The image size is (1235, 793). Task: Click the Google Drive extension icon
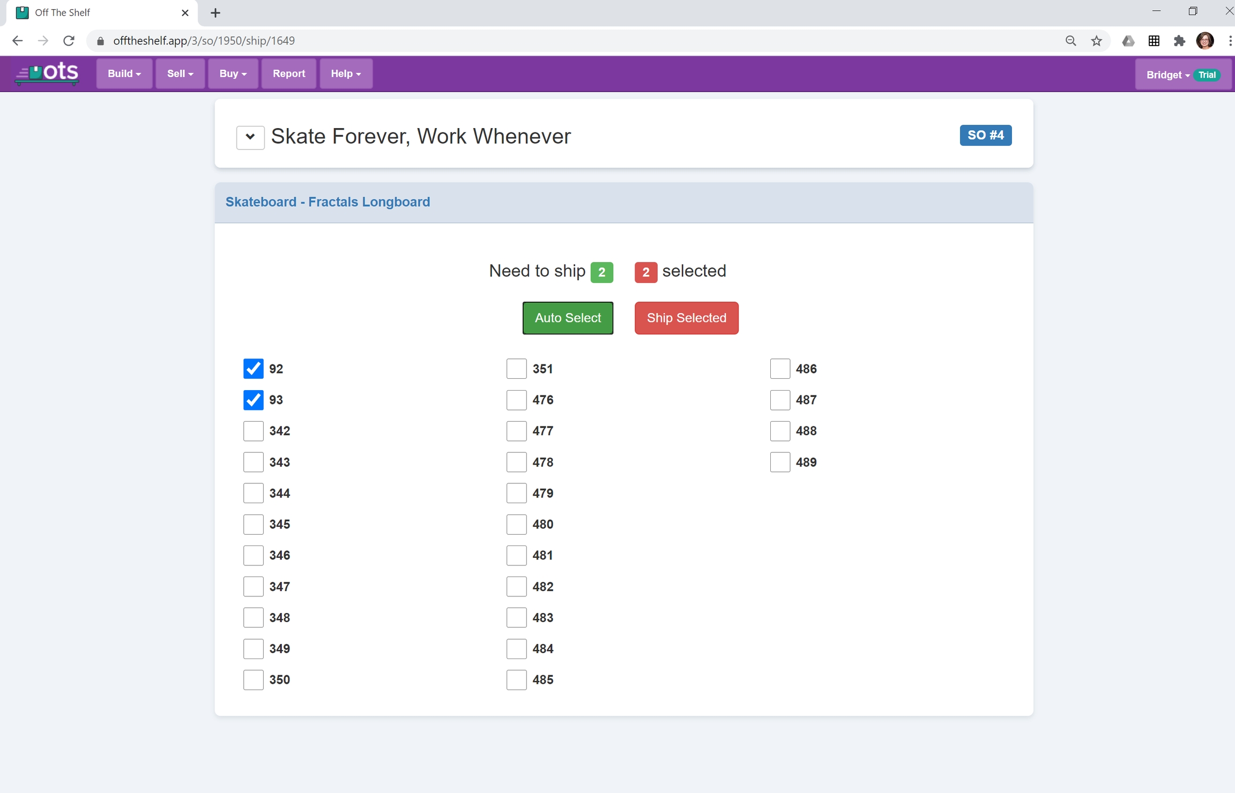[x=1128, y=41]
